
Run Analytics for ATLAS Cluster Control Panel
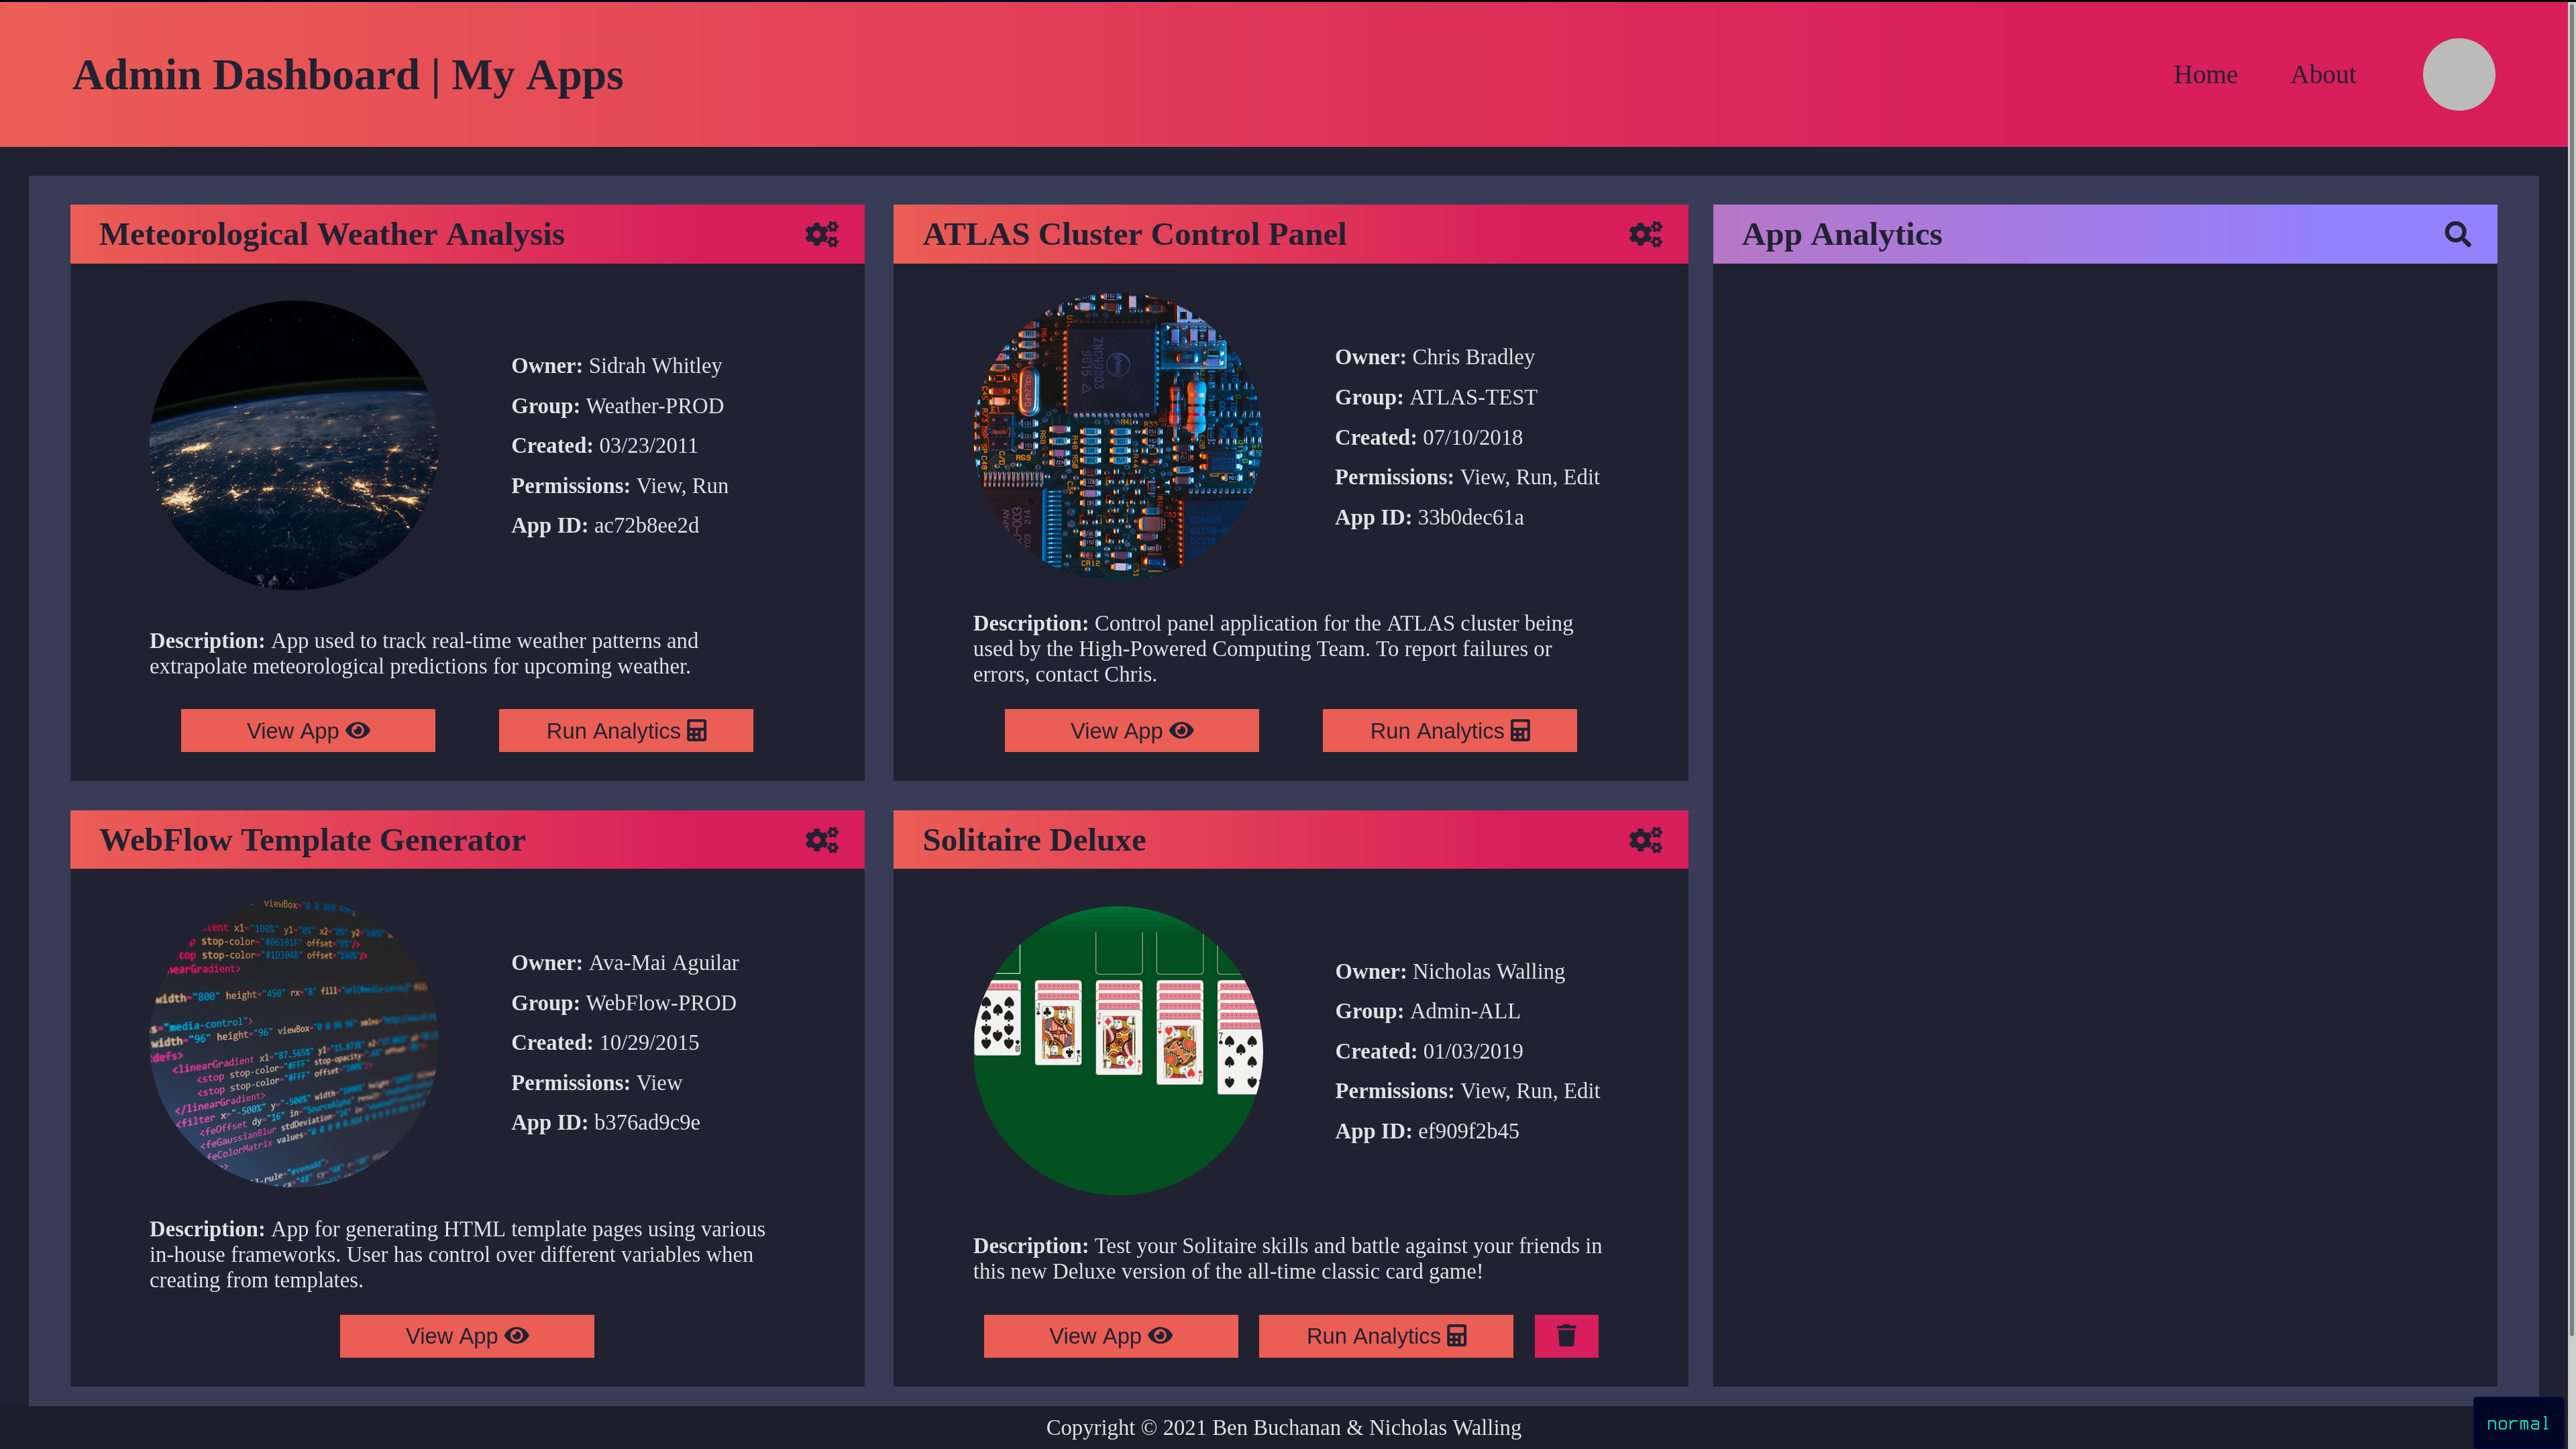click(1449, 731)
